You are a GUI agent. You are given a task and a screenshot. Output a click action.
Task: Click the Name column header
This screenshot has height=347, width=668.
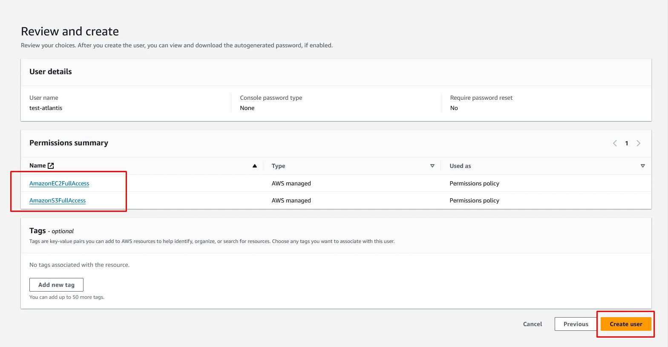tap(37, 165)
